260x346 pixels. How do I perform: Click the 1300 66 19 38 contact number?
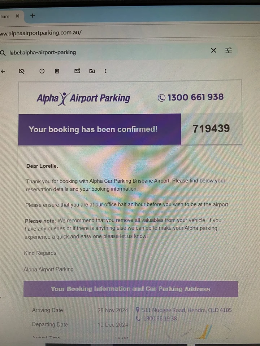pyautogui.click(x=160, y=319)
